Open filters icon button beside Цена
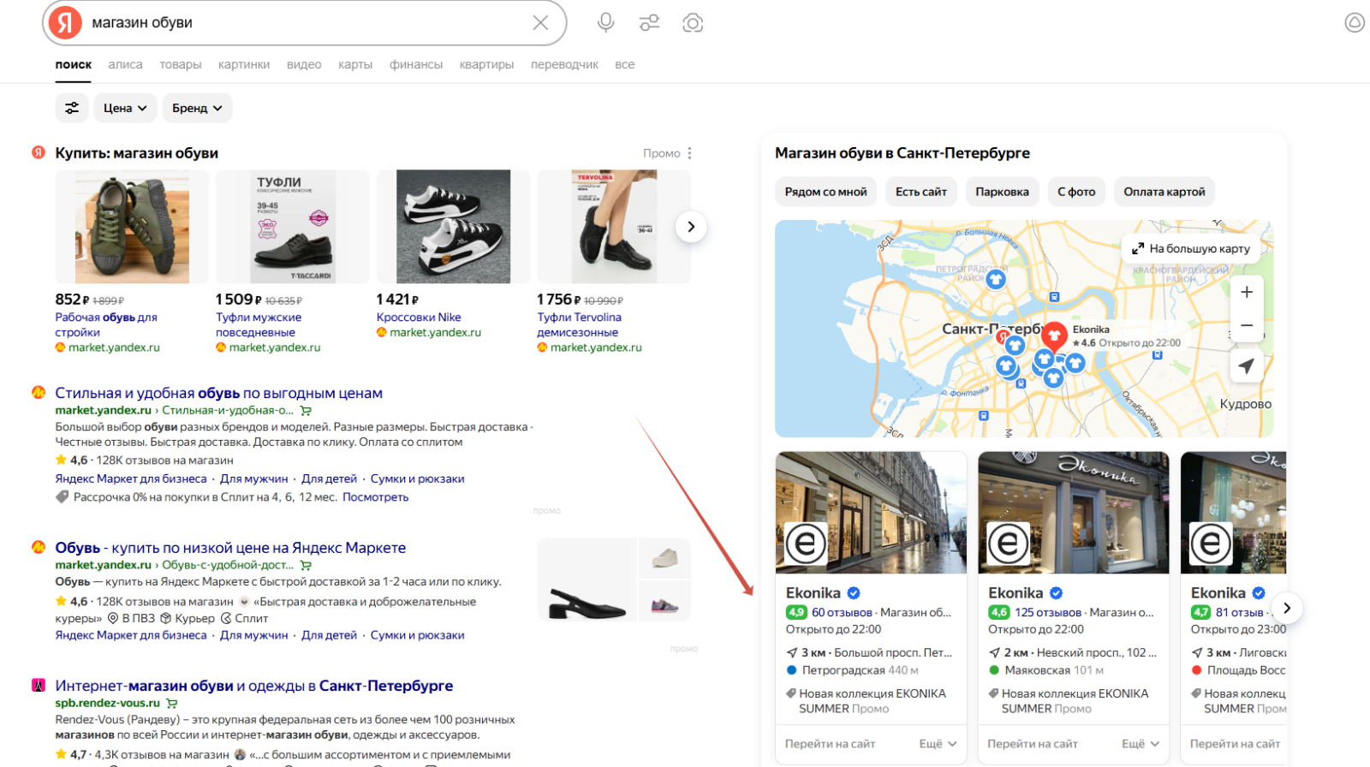This screenshot has height=767, width=1370. pyautogui.click(x=72, y=108)
